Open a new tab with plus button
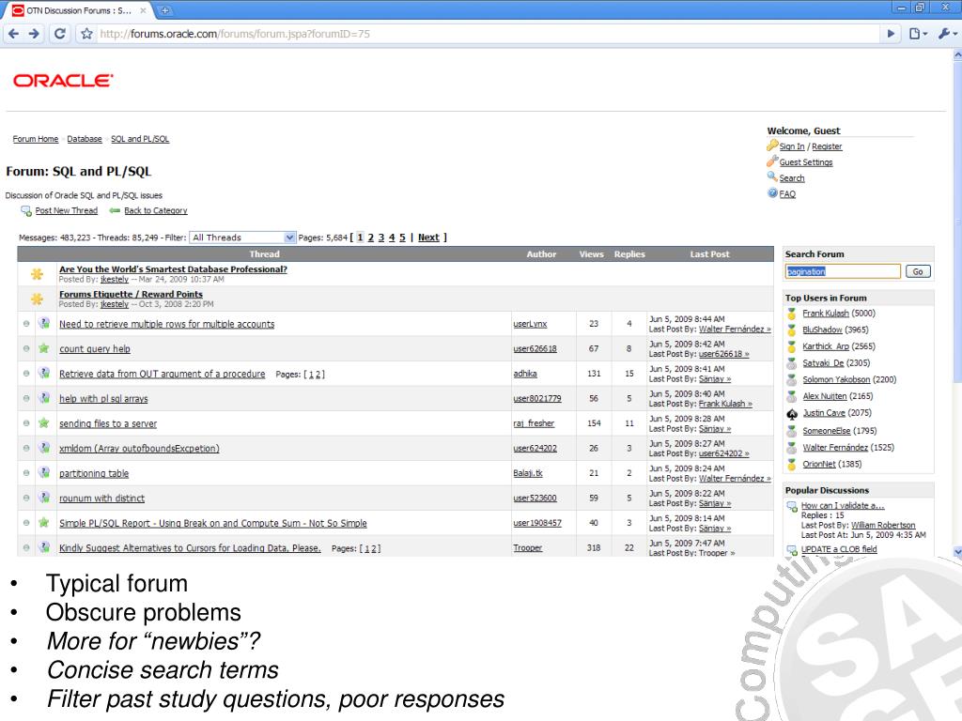 pyautogui.click(x=164, y=10)
